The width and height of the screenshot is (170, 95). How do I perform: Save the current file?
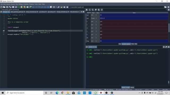[7, 7]
